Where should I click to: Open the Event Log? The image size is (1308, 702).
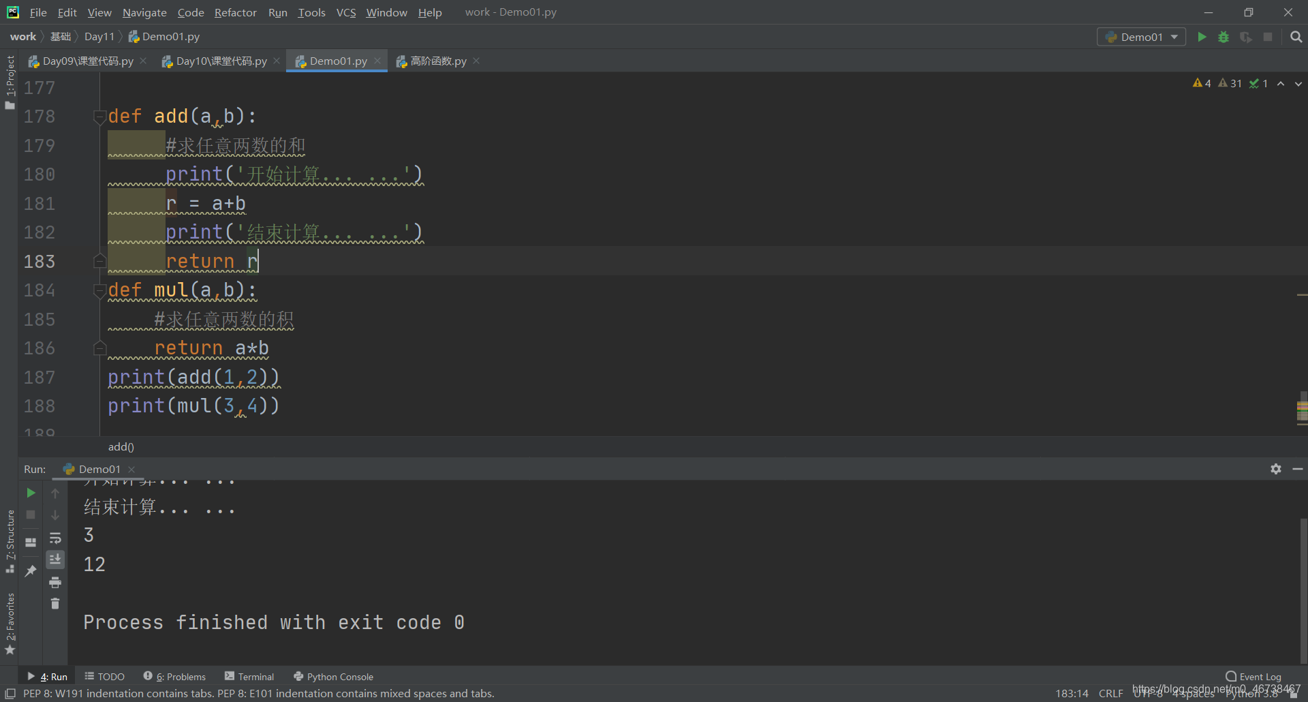pyautogui.click(x=1253, y=677)
